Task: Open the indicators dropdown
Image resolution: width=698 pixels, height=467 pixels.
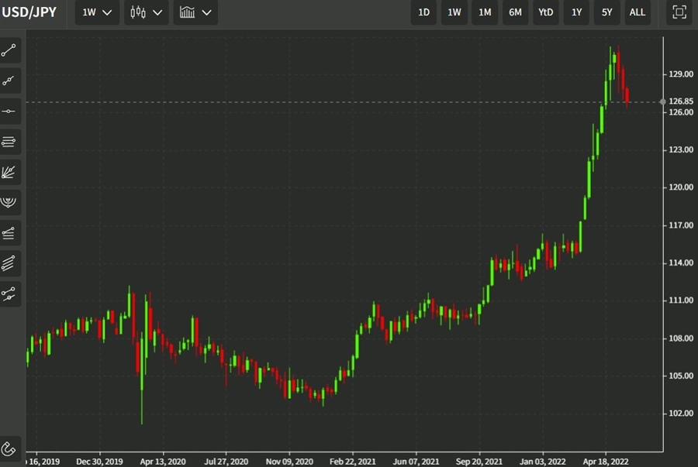Action: click(195, 12)
